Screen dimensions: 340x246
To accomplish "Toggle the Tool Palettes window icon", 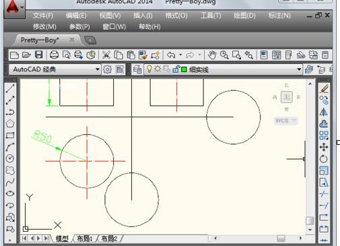I will [x=288, y=55].
